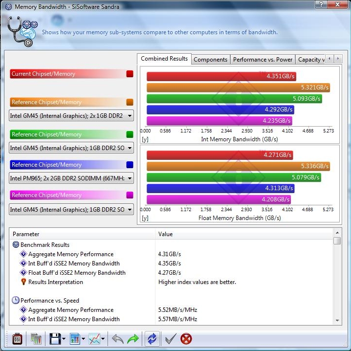Click the stethoscope brain module icon
The height and width of the screenshot is (351, 351).
pos(22,31)
